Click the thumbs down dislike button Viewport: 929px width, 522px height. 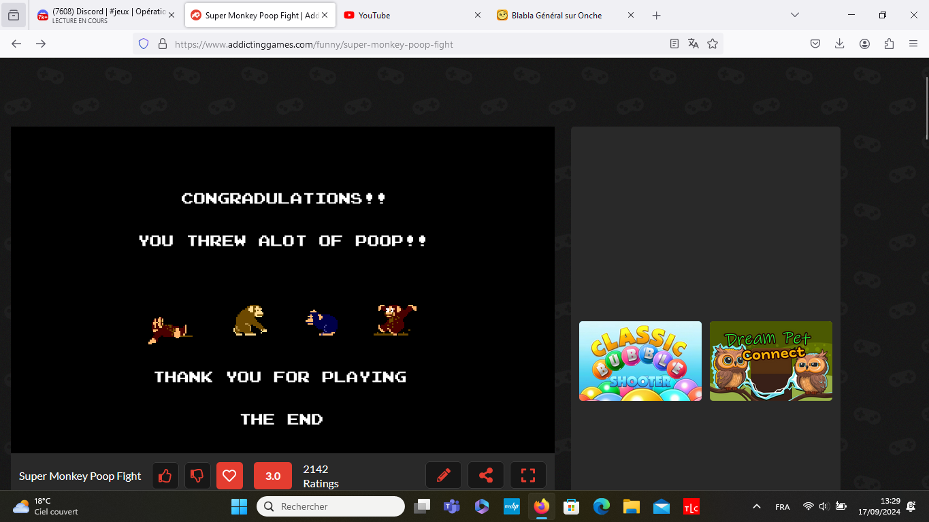pos(197,476)
